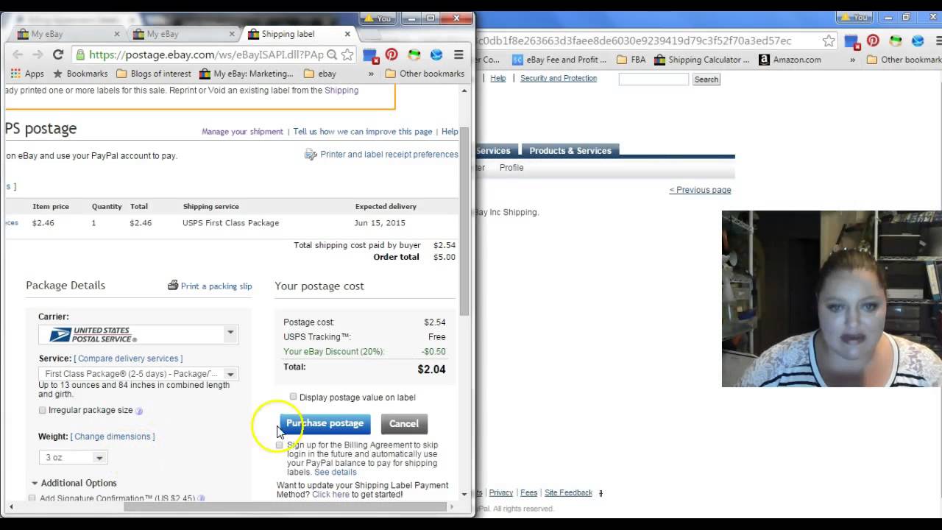Click the print icon beside Print a packing slip
Image resolution: width=942 pixels, height=530 pixels.
tap(173, 285)
